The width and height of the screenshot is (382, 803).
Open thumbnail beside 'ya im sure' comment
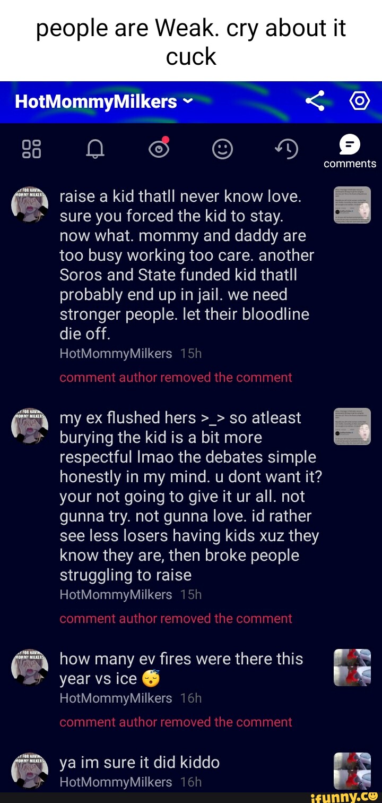pos(352,771)
